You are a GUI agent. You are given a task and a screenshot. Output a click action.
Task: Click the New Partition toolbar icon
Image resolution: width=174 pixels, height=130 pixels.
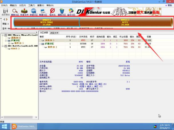(43, 12)
